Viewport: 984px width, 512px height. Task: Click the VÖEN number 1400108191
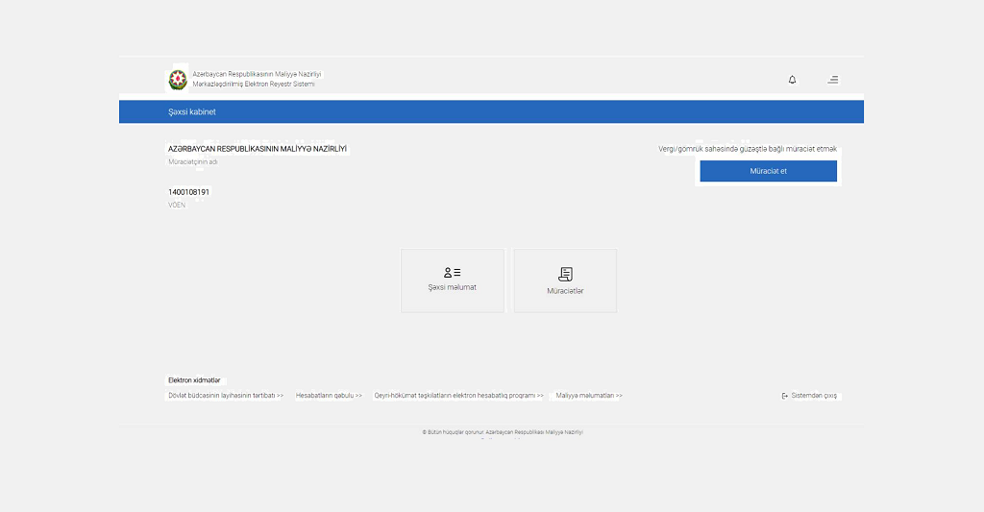click(x=189, y=192)
